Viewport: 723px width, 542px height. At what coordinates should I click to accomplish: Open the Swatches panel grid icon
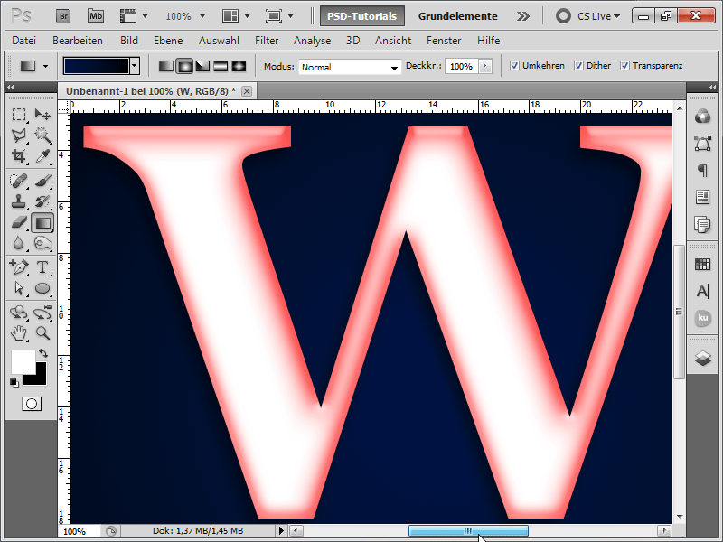(x=702, y=264)
